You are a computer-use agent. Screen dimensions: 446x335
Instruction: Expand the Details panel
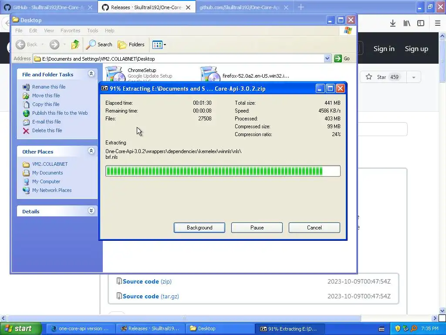coord(91,211)
